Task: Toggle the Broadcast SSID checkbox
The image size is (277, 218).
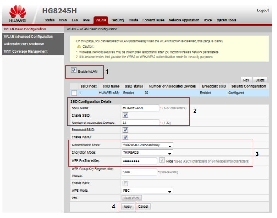Action: pos(125,130)
